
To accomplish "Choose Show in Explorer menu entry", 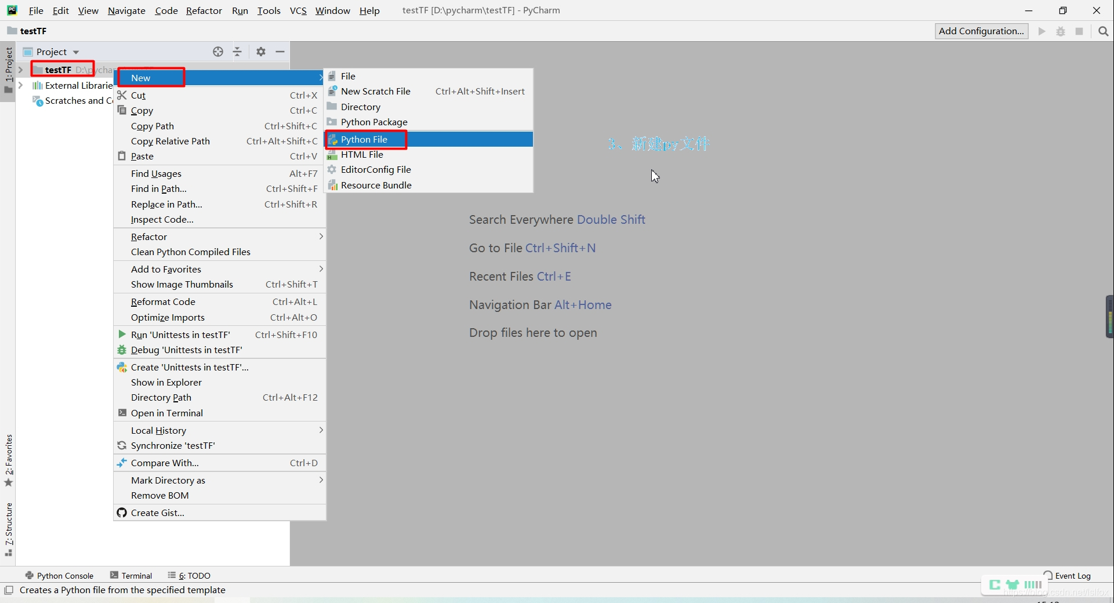I will click(220, 382).
